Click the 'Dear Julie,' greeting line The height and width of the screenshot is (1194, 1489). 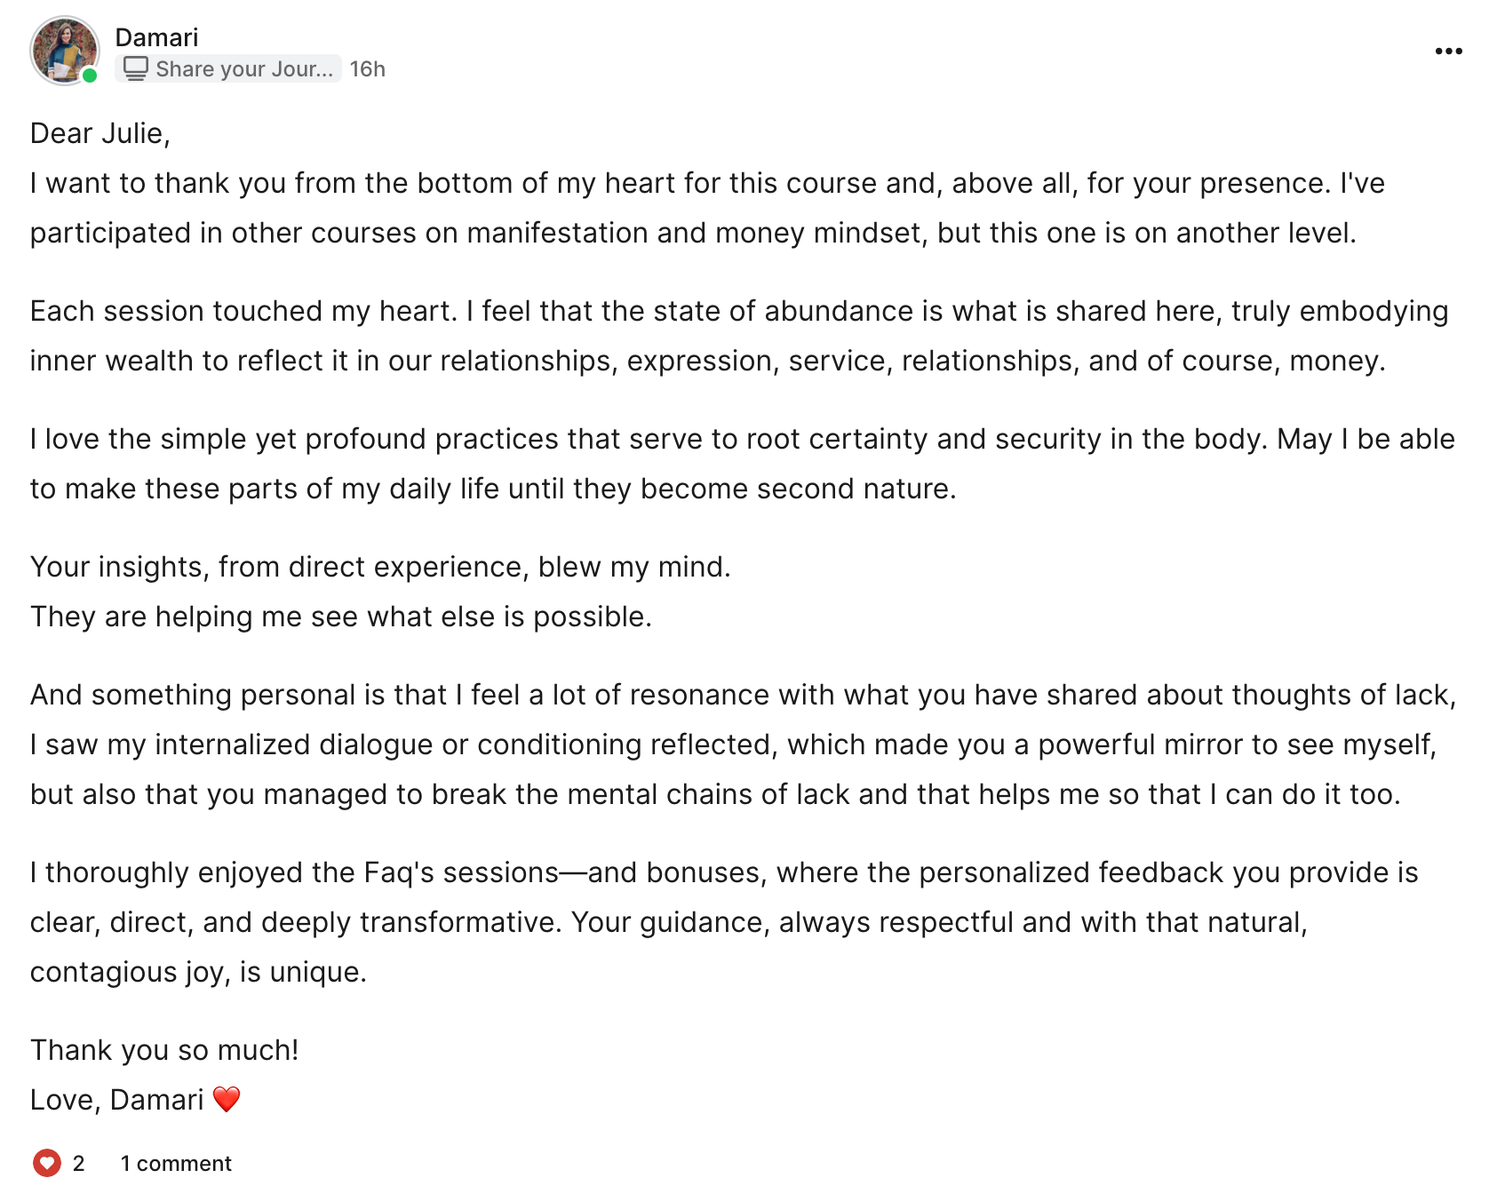click(x=100, y=133)
